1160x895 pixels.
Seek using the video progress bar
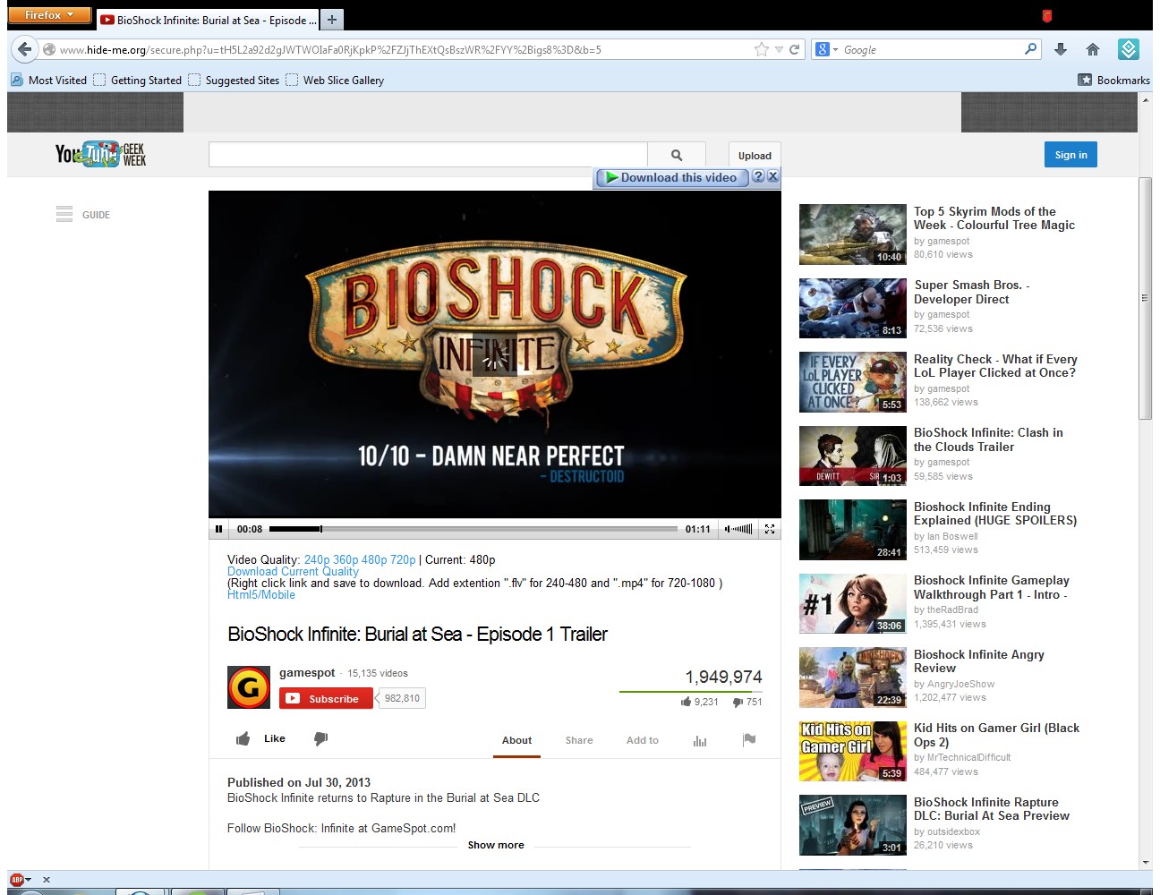click(x=473, y=529)
